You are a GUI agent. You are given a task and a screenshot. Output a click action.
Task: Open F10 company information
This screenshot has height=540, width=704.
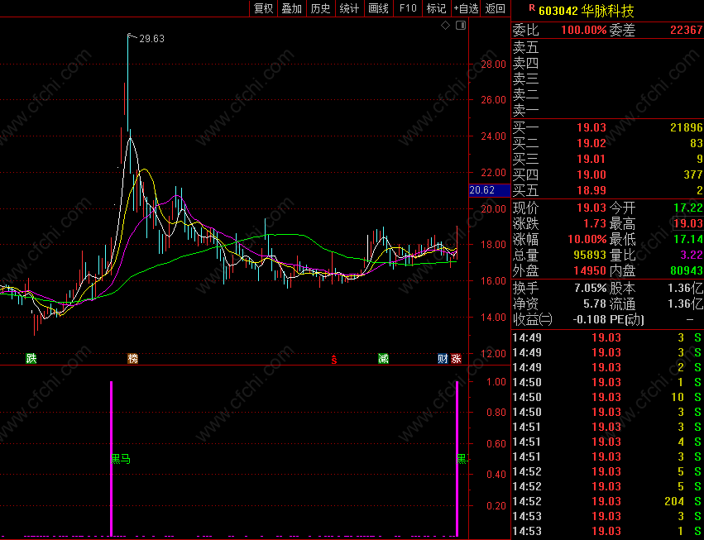pyautogui.click(x=408, y=8)
